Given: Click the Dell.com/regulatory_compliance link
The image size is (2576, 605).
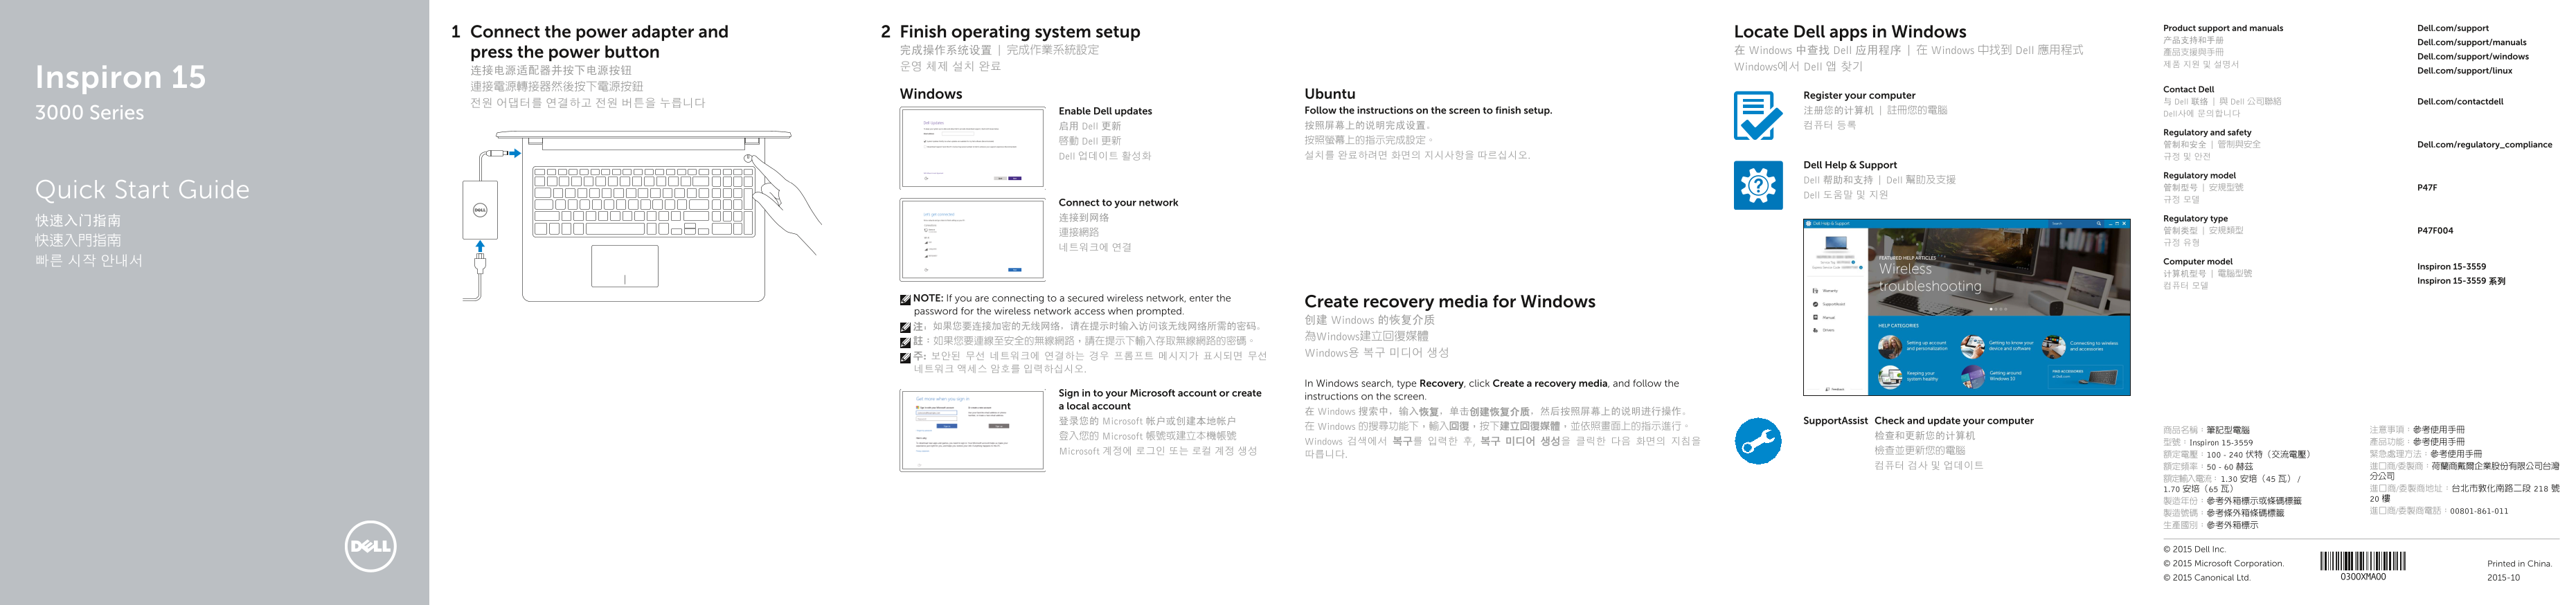Looking at the screenshot, I should 2484,144.
